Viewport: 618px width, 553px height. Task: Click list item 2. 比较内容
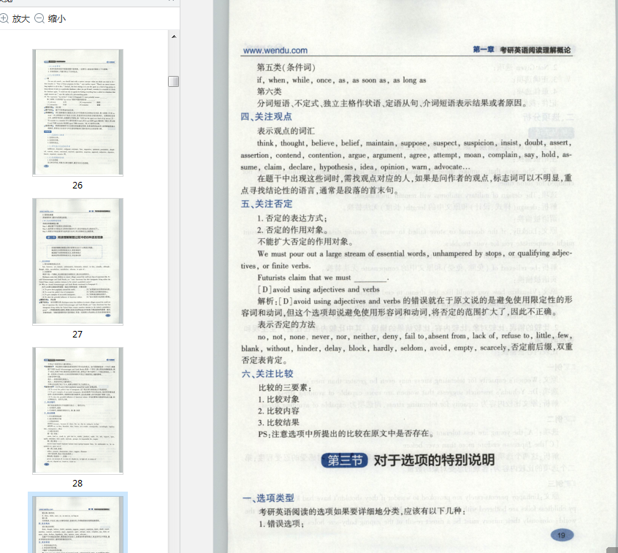point(278,411)
